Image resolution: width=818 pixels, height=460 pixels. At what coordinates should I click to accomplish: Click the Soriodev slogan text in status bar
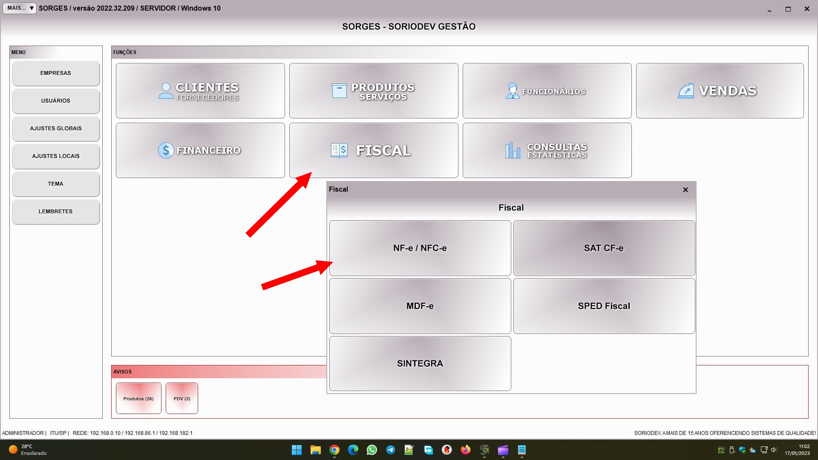tap(725, 433)
